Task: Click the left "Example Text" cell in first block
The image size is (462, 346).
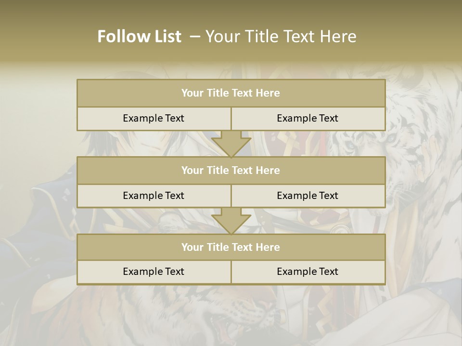Action: coord(154,119)
